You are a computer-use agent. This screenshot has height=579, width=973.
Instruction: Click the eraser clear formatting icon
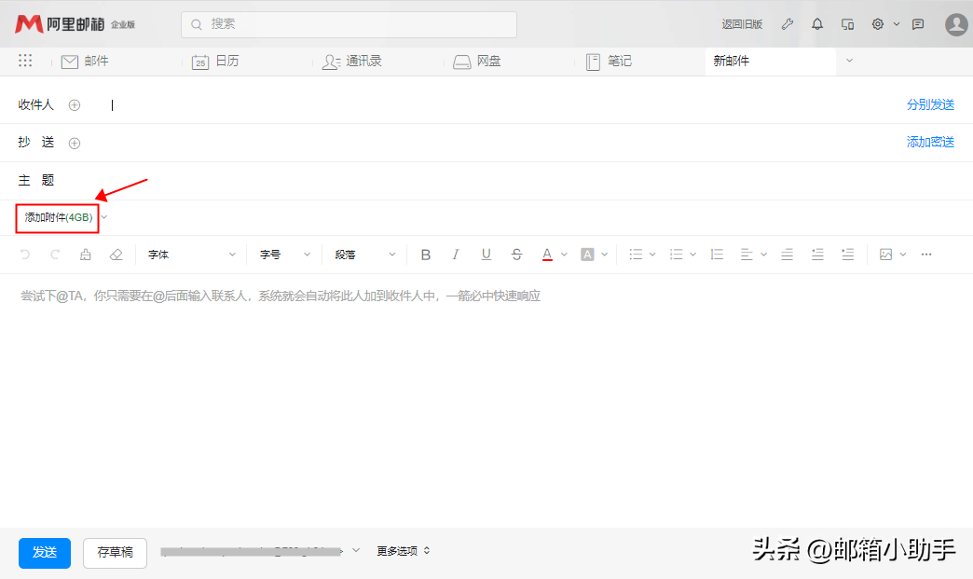(x=116, y=255)
